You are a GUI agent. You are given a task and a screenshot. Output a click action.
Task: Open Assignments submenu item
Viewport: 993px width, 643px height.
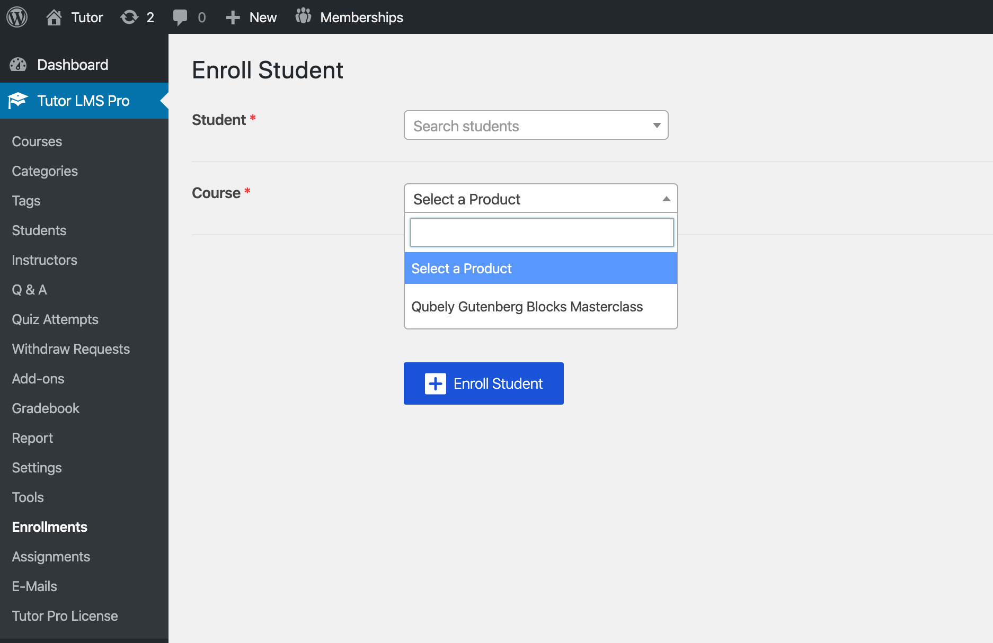point(51,557)
